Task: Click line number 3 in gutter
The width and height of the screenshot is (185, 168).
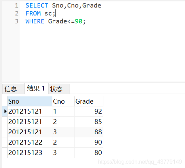Action: [17, 21]
